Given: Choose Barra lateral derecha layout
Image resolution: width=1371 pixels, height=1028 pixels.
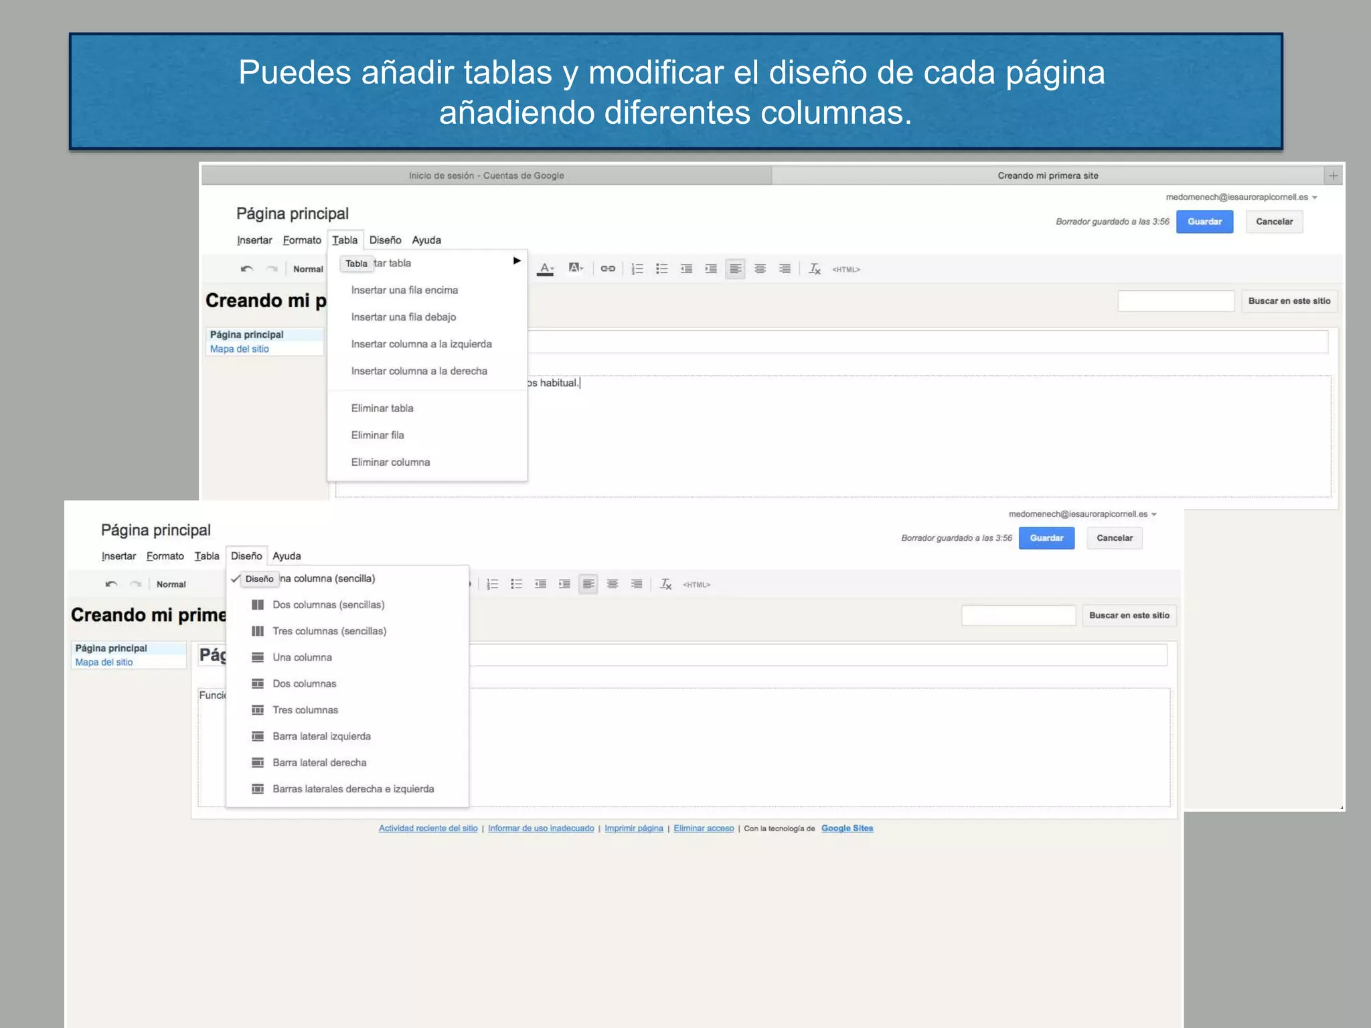Looking at the screenshot, I should point(347,763).
